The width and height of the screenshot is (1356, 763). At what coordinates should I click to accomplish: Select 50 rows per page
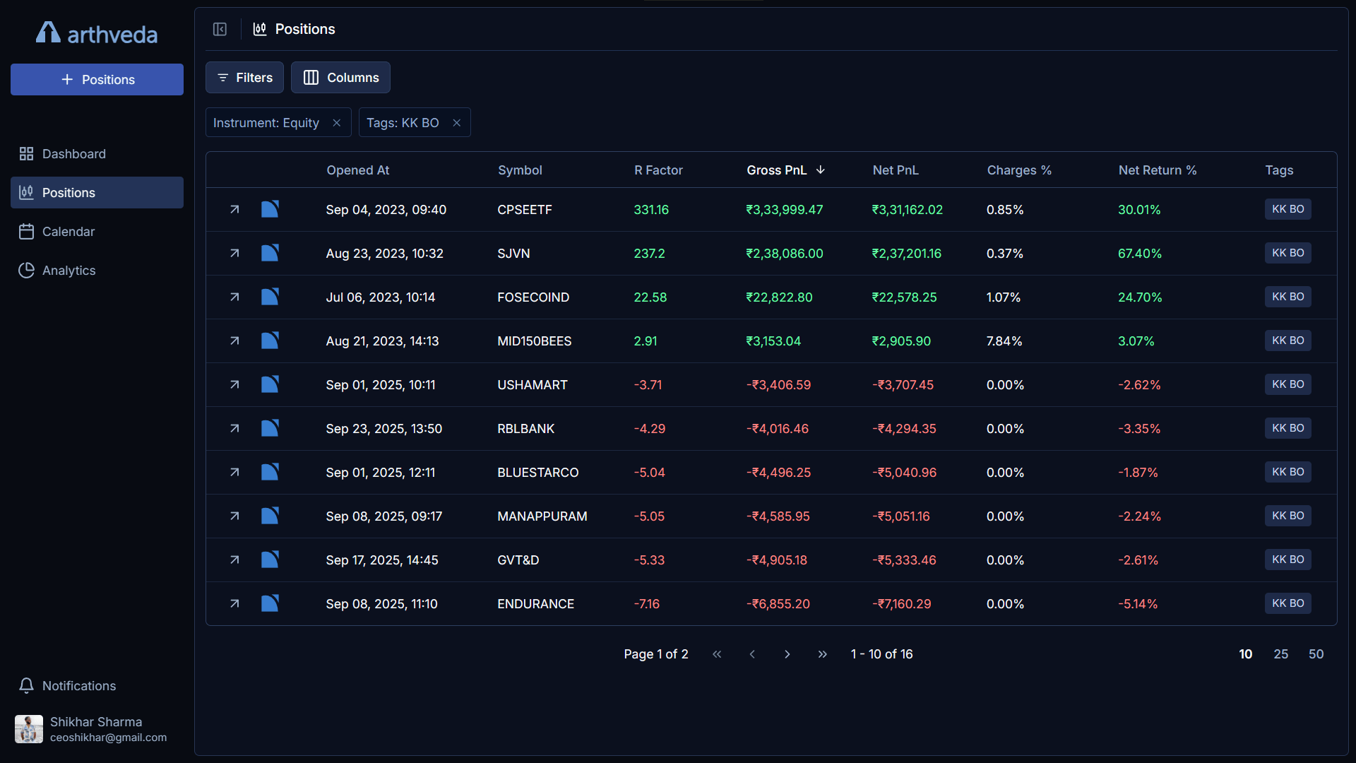coord(1316,653)
